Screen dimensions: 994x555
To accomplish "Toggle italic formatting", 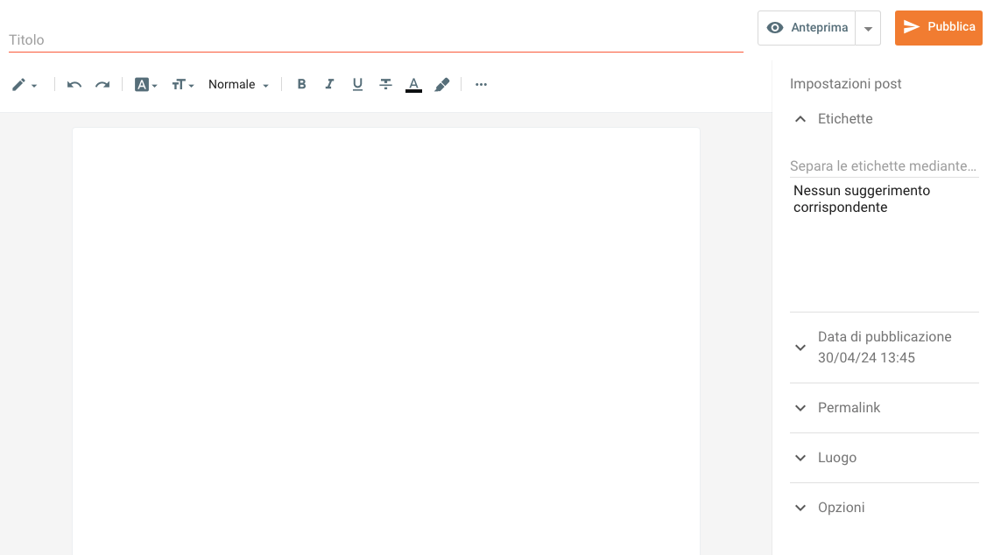I will [329, 84].
